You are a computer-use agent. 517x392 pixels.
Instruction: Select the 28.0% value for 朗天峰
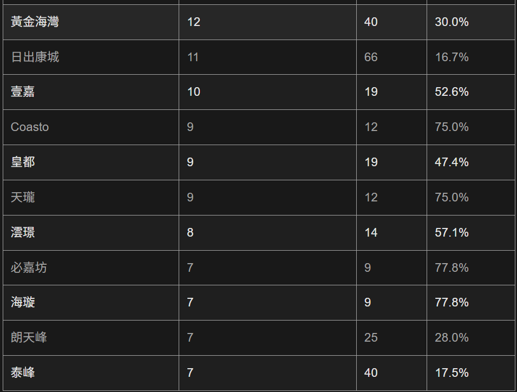tap(451, 338)
